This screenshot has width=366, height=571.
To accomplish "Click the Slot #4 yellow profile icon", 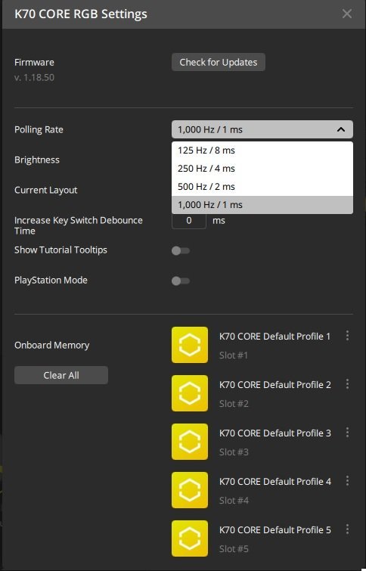I will click(190, 490).
